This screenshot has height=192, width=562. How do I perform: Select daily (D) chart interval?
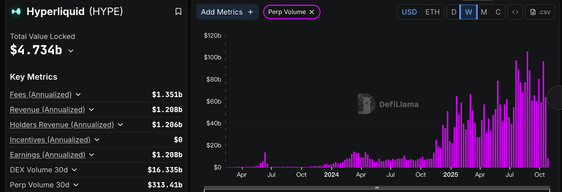pyautogui.click(x=454, y=12)
